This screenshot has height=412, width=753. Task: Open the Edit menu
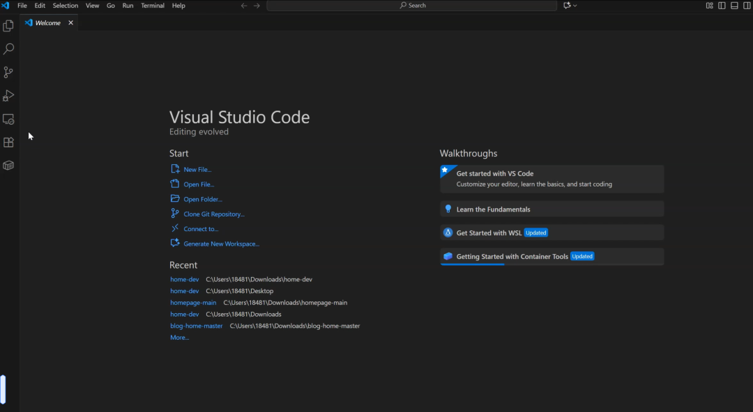[40, 6]
